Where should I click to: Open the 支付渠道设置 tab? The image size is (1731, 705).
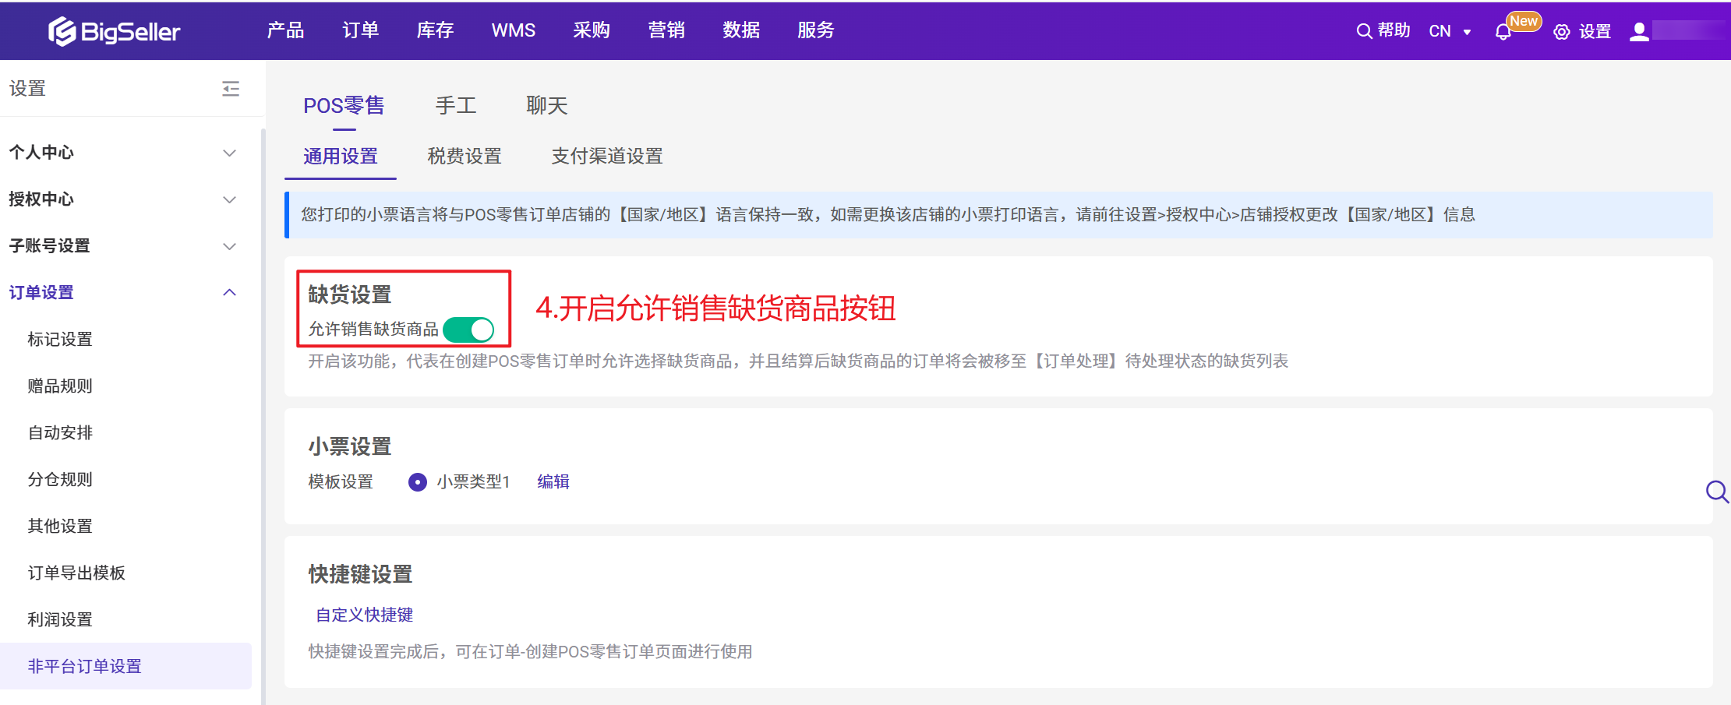pyautogui.click(x=606, y=157)
